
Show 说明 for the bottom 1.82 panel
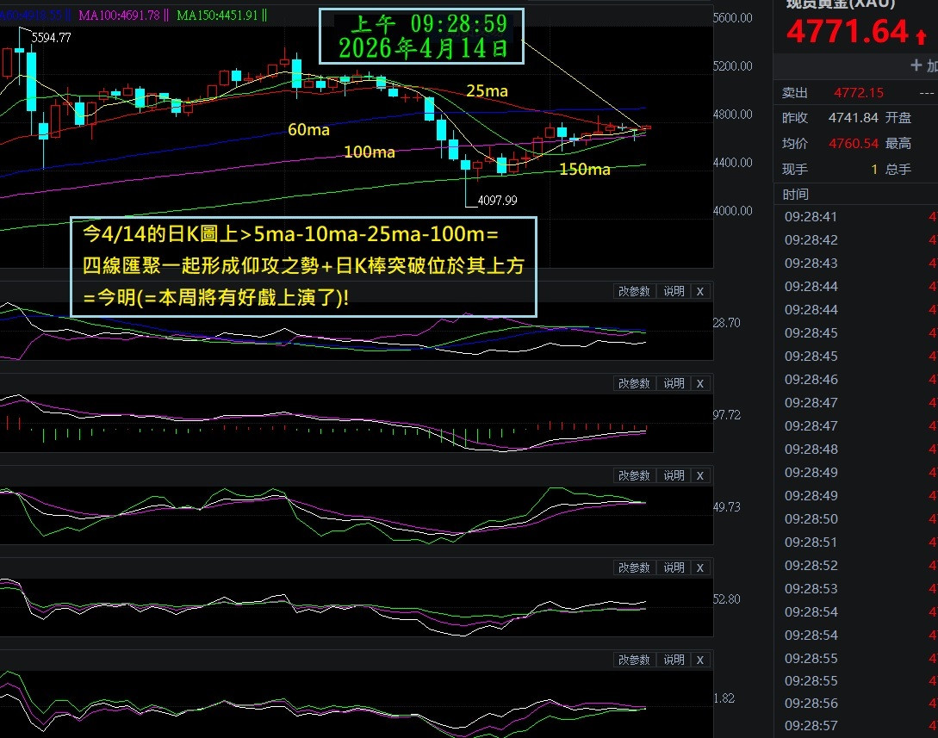pos(674,660)
